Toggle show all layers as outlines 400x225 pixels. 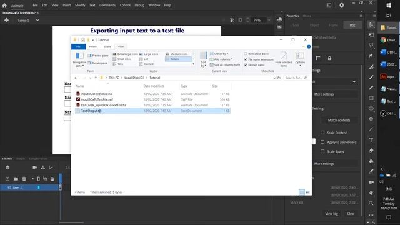[39, 179]
